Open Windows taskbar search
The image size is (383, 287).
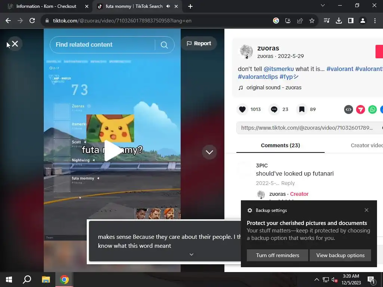(27, 280)
